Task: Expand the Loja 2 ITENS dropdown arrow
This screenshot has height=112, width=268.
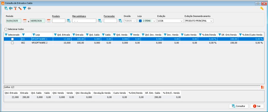Action: point(154,21)
